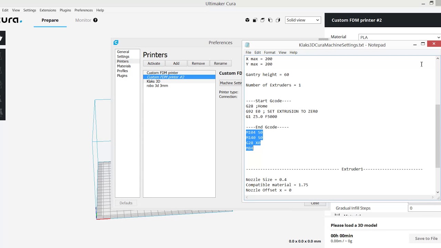This screenshot has height=248, width=441.
Task: Switch to 3D isometric camera view icon
Action: tap(247, 20)
